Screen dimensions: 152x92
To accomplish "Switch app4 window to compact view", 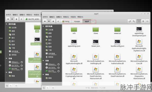I will pyautogui.click(x=147, y=21).
